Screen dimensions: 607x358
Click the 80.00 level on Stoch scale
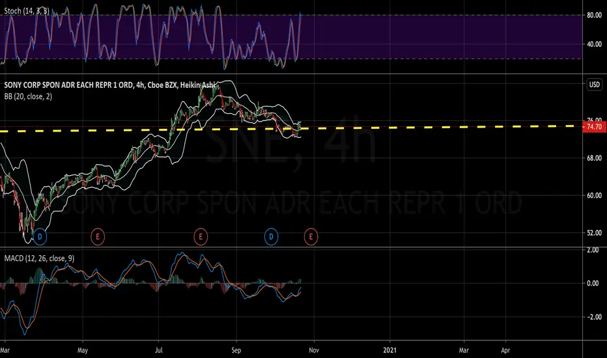[x=594, y=15]
